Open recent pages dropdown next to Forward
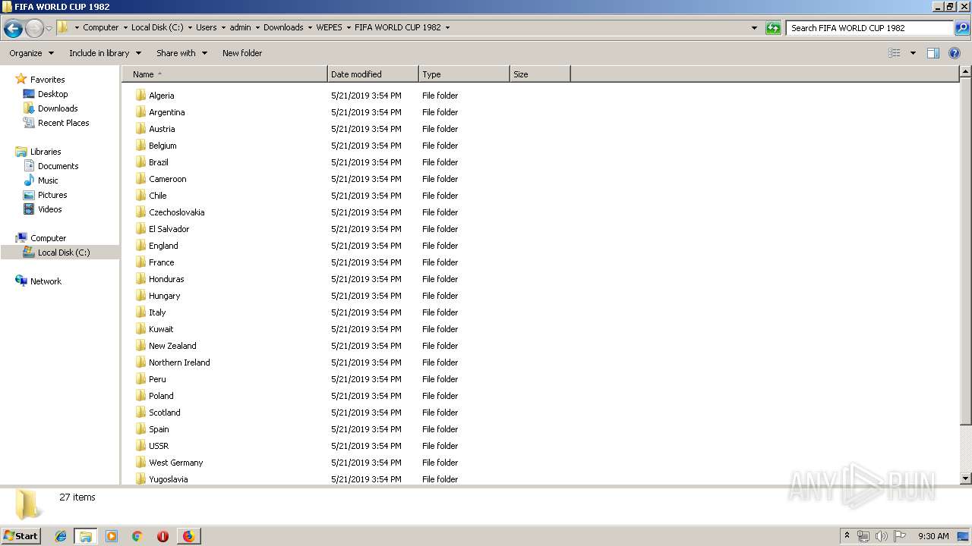 (x=49, y=28)
